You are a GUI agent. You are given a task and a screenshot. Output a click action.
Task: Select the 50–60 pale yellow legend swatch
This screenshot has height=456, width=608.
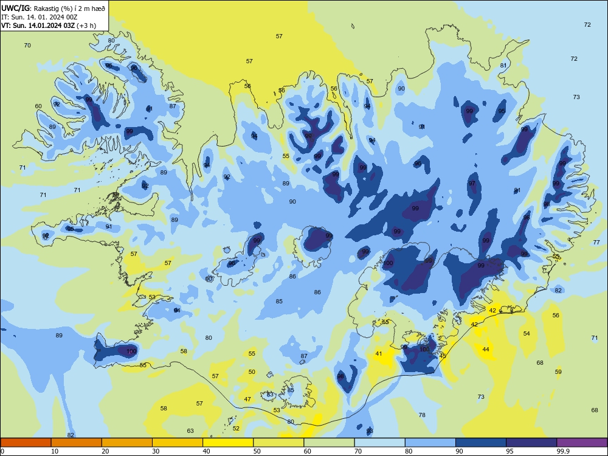click(x=278, y=443)
